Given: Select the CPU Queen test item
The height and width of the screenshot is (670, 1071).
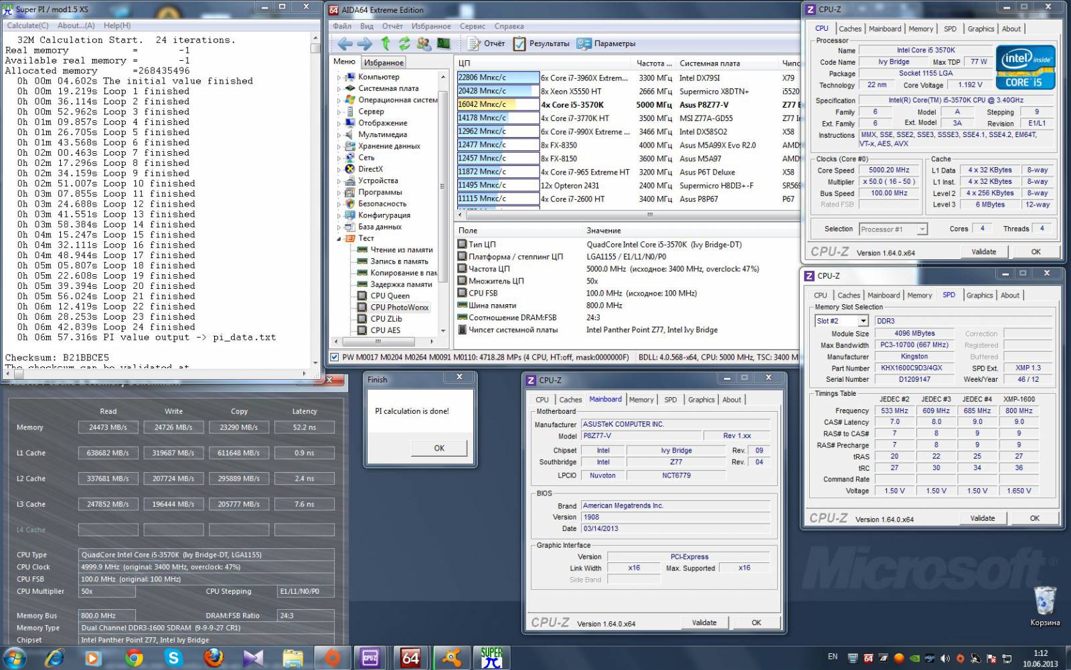Looking at the screenshot, I should 390,296.
